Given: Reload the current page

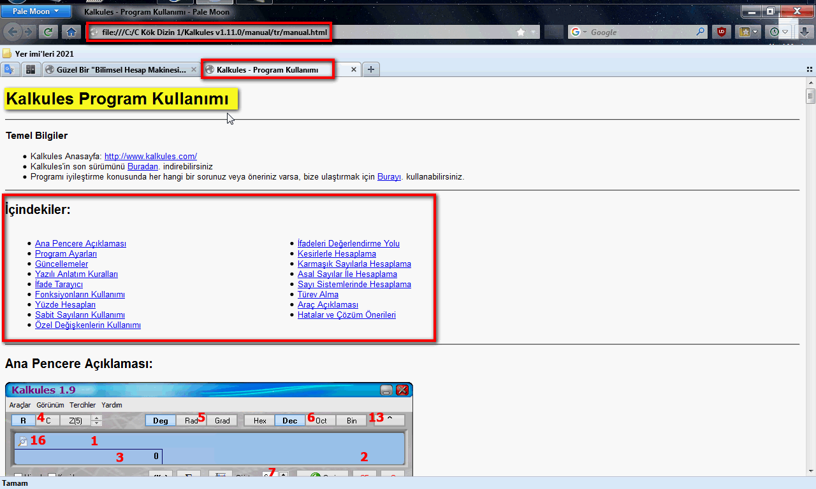Looking at the screenshot, I should coord(47,32).
